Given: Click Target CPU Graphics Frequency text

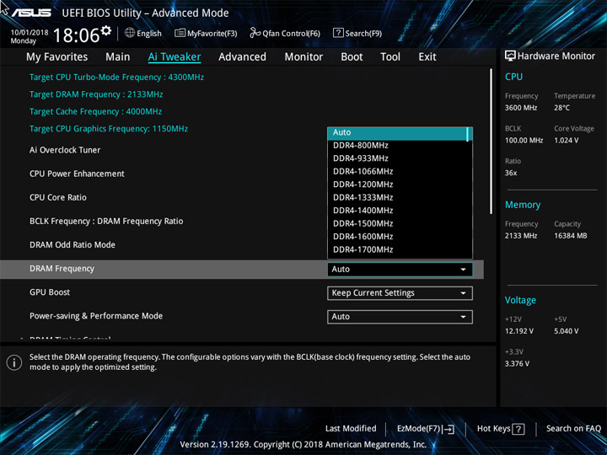Looking at the screenshot, I should point(109,129).
